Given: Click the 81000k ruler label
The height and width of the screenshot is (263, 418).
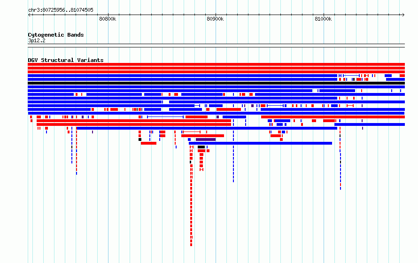Looking at the screenshot, I should [x=323, y=19].
